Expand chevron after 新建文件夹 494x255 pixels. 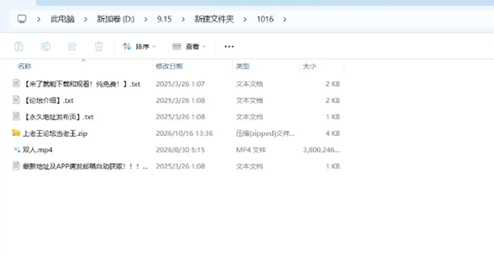tap(245, 19)
